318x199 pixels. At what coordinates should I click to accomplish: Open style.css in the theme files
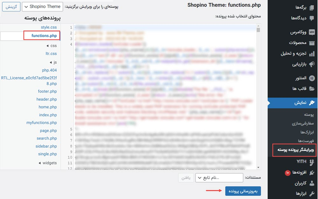pyautogui.click(x=49, y=27)
